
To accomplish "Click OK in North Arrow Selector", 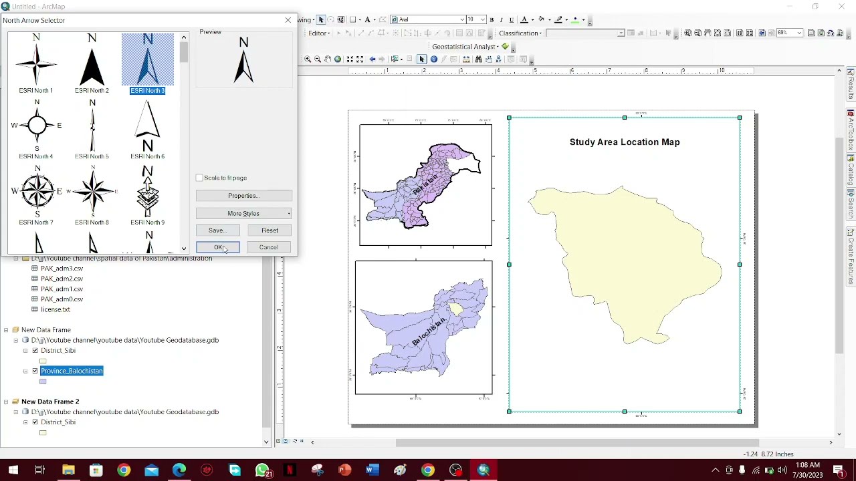I will tap(218, 248).
